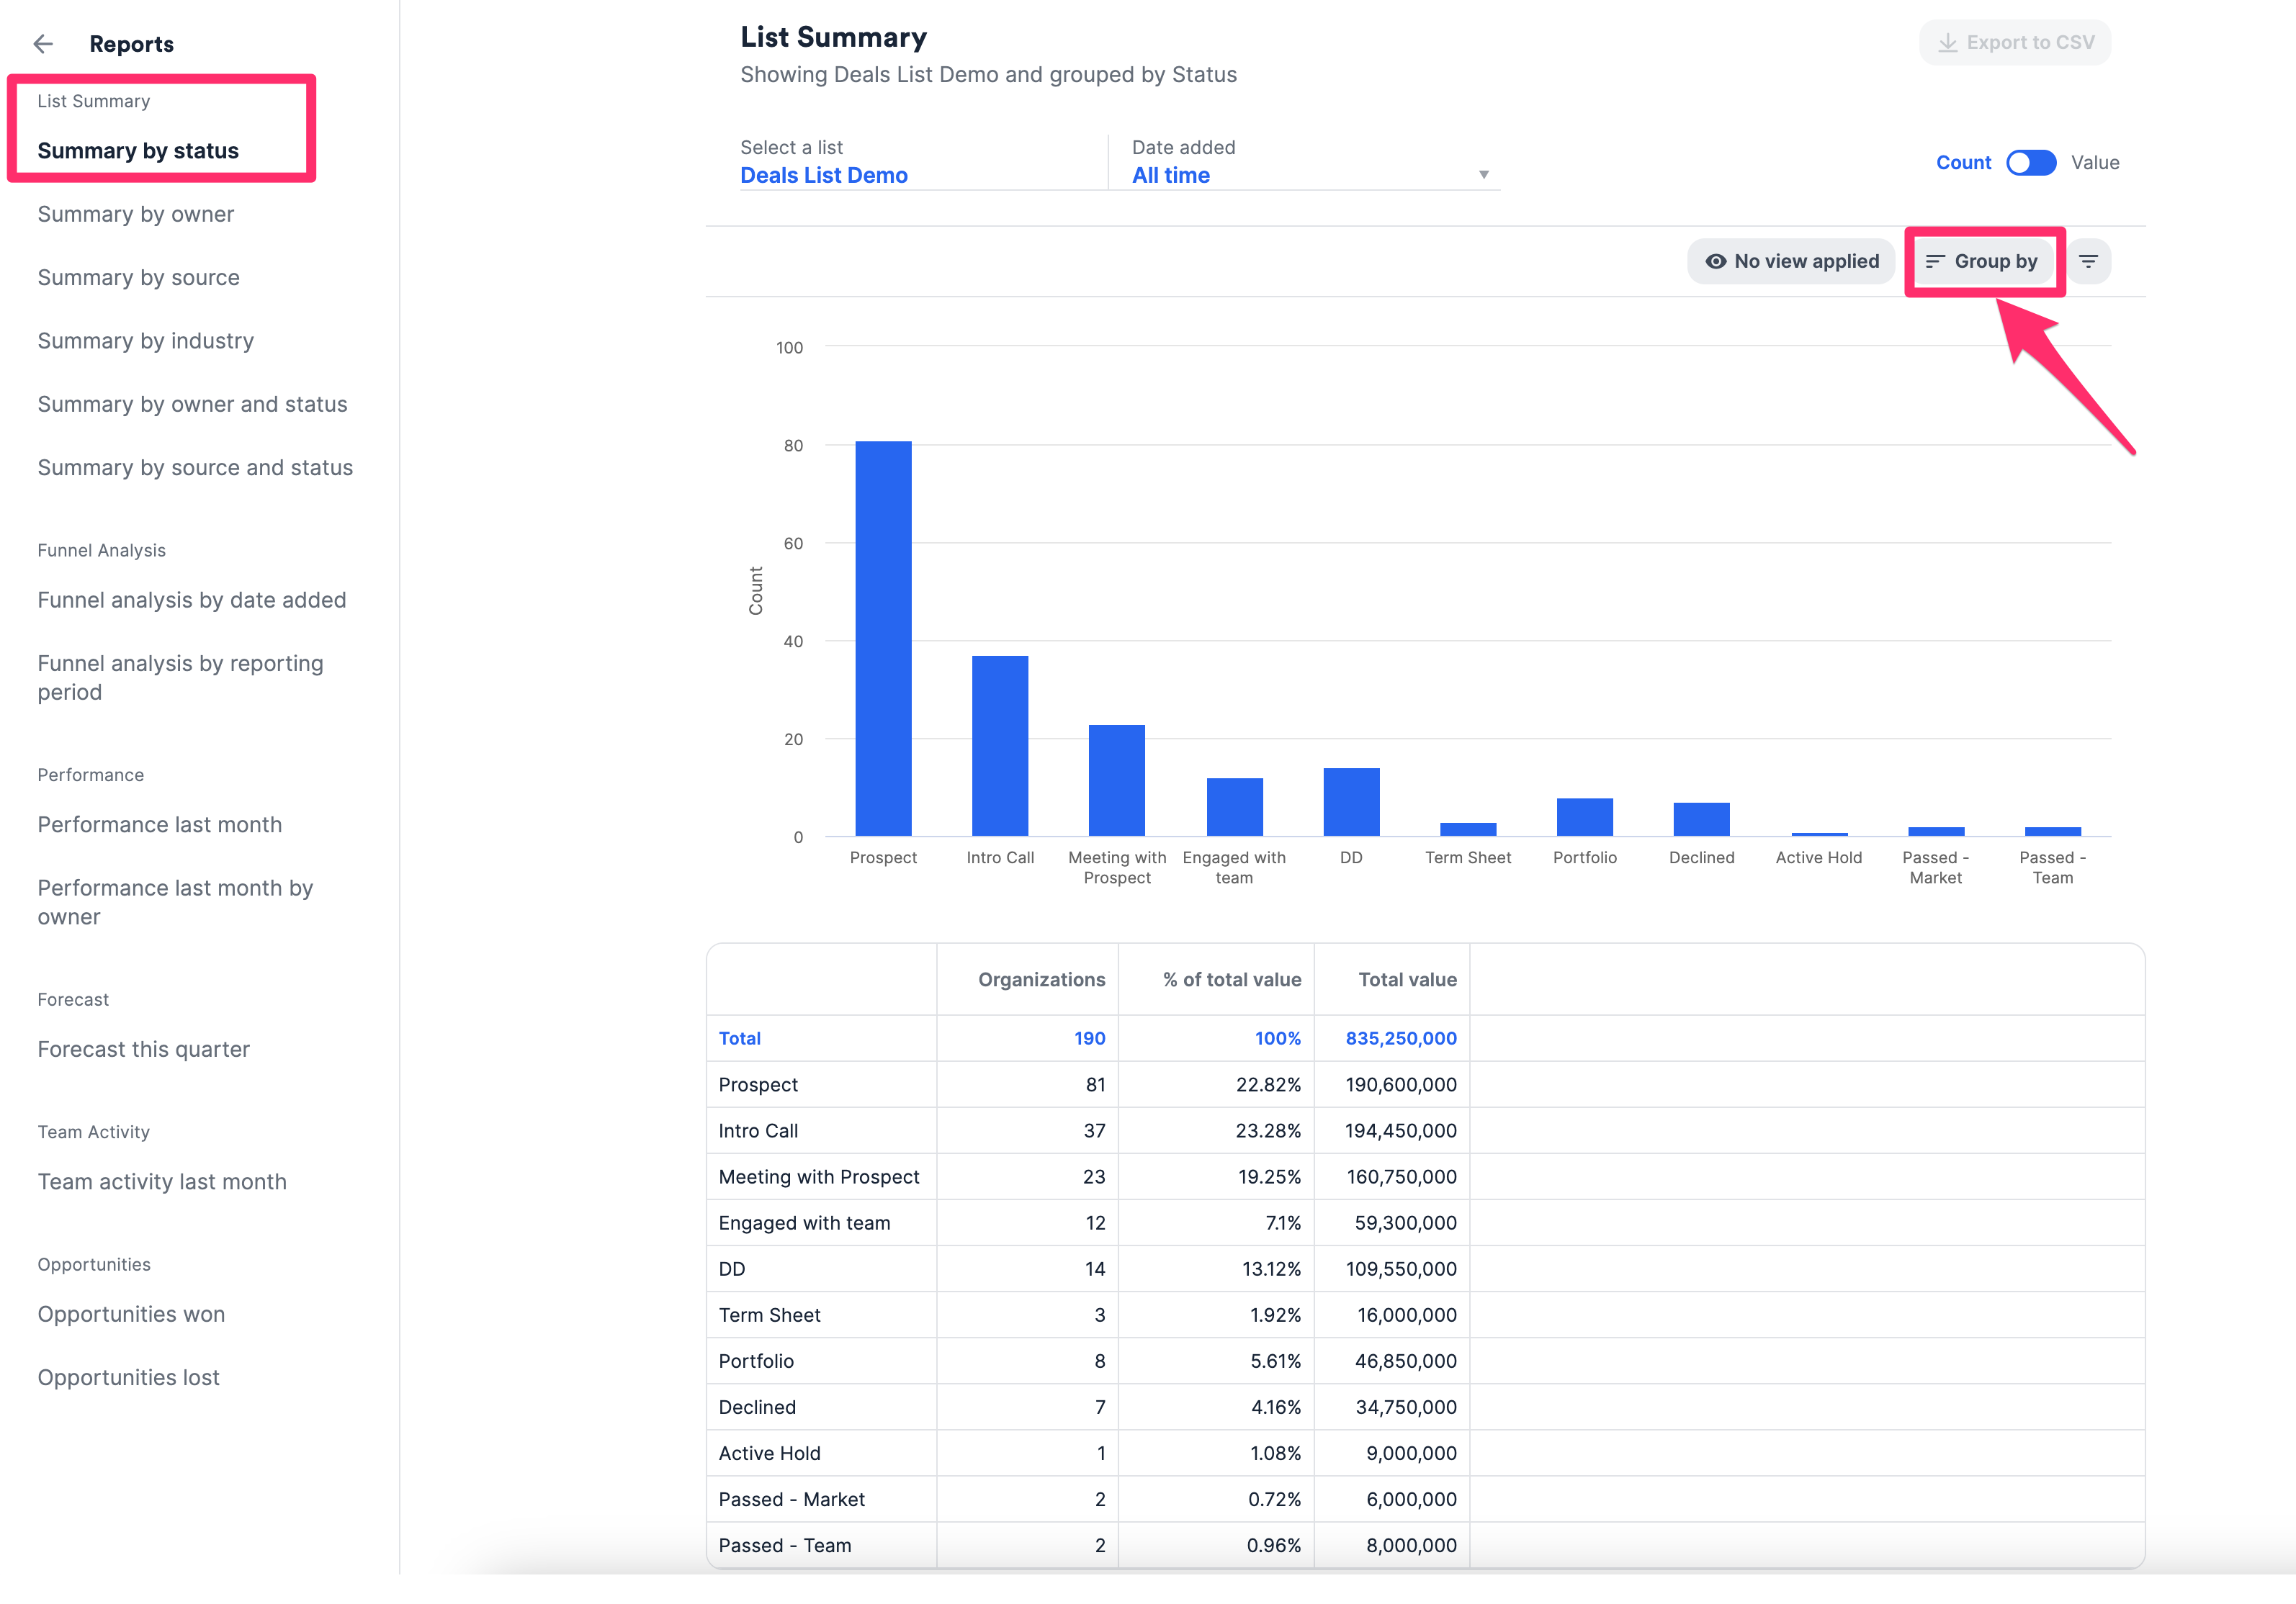View Team activity last month
This screenshot has width=2296, height=1604.
point(161,1181)
